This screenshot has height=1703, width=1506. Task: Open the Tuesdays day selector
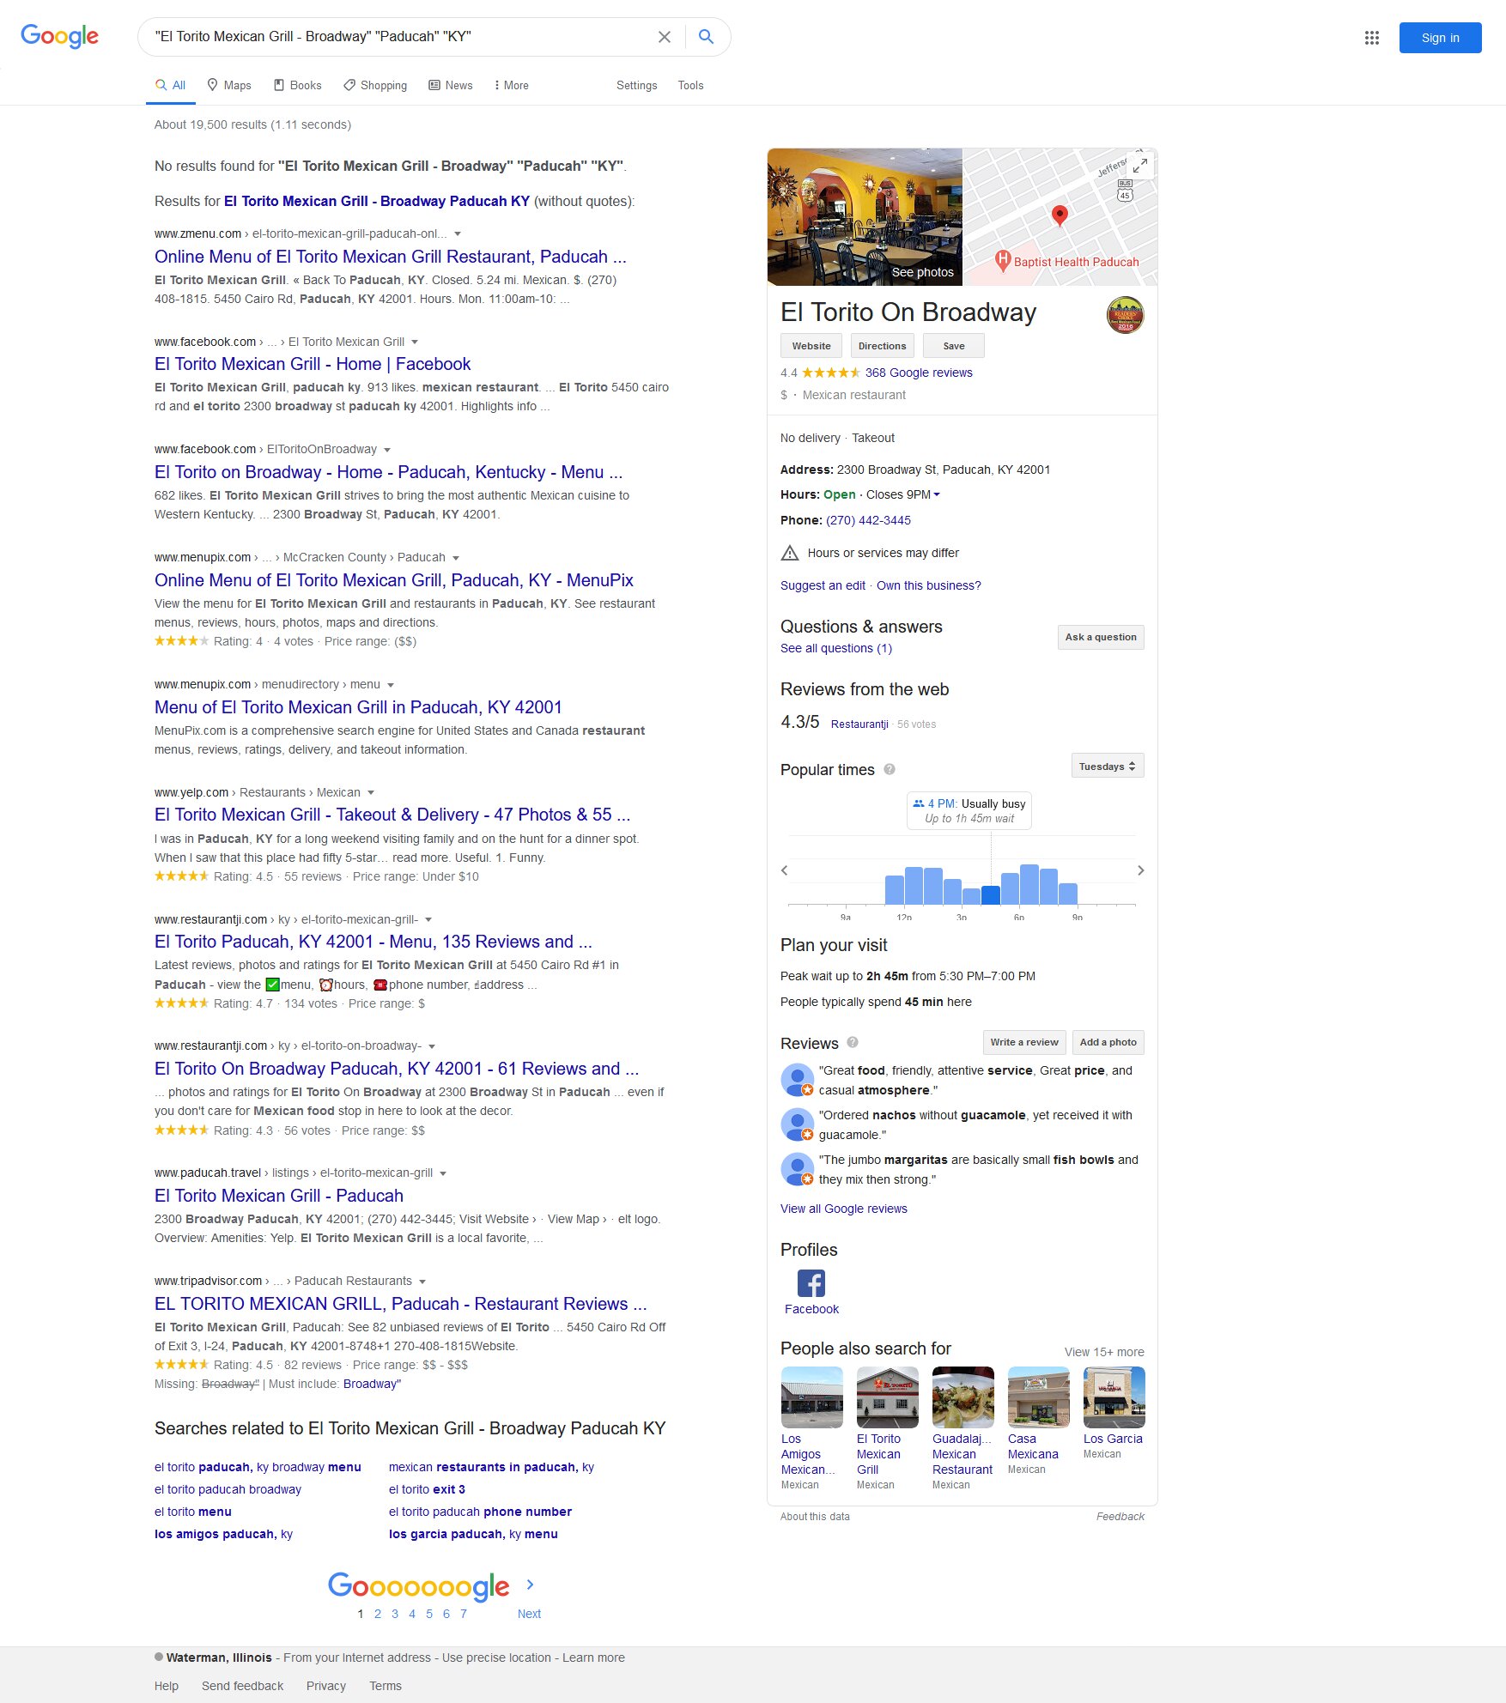click(1108, 766)
